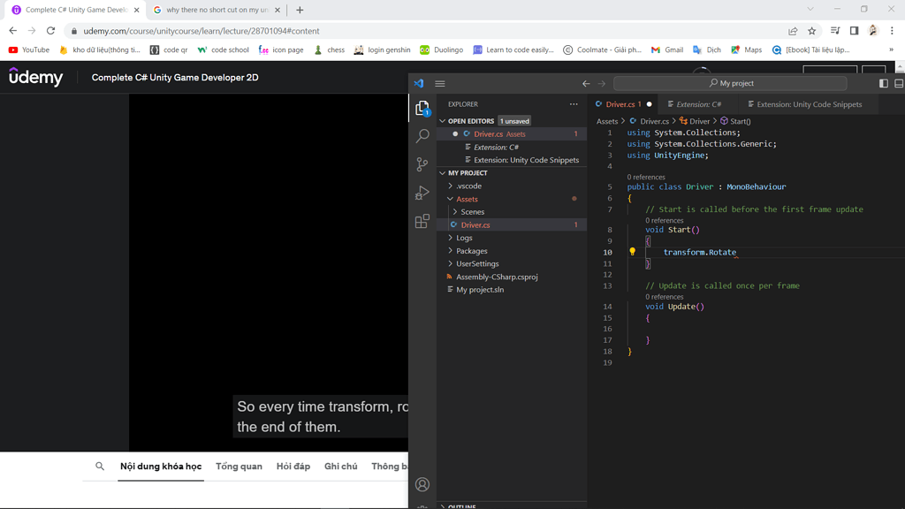Open the Source Control view
The width and height of the screenshot is (905, 509).
[422, 164]
